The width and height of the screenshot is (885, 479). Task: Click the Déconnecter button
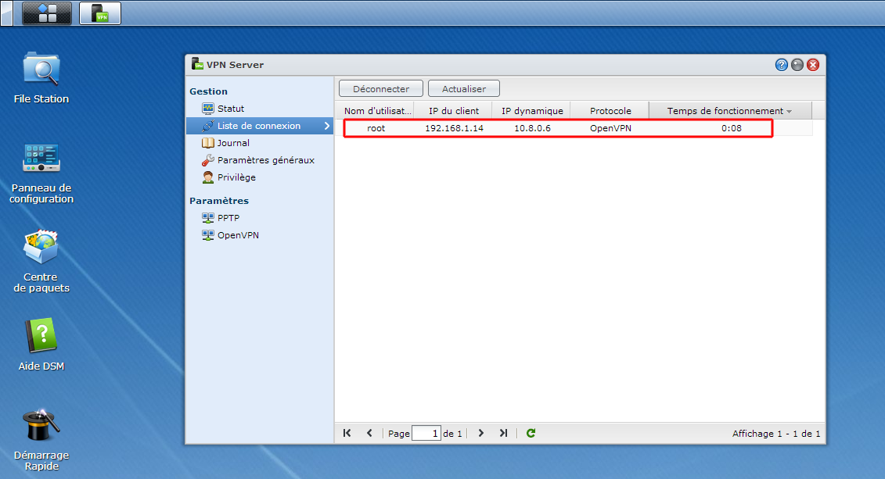tap(381, 88)
